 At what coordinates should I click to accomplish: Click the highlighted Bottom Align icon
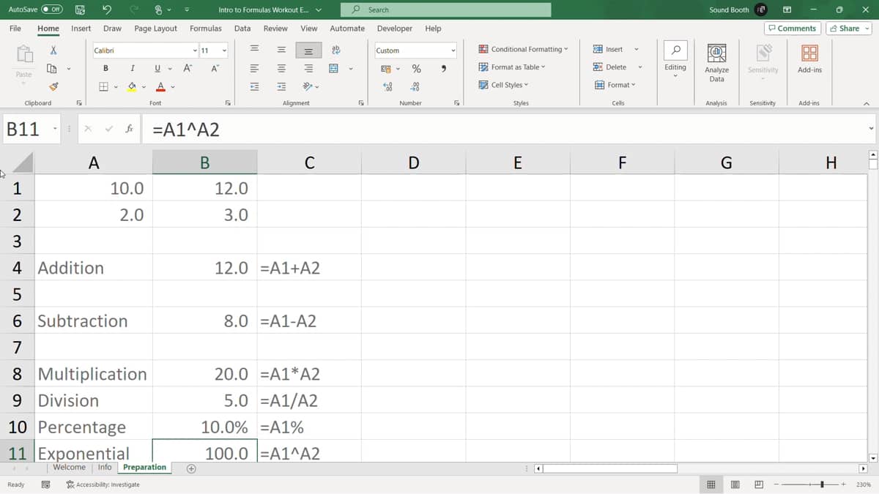pyautogui.click(x=308, y=50)
